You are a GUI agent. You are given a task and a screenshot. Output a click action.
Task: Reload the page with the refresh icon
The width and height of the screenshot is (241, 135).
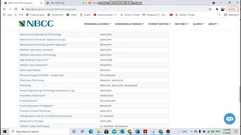tap(16, 9)
